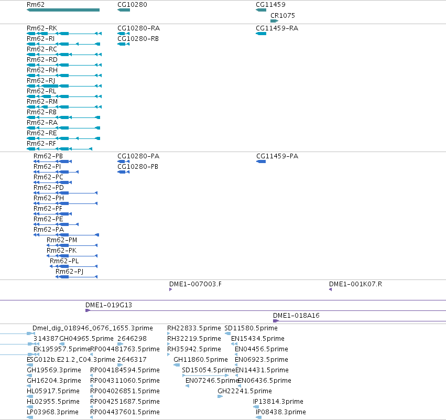This screenshot has width=446, height=420.
Task: Click protein label Rm62-PL
Action: (x=64, y=261)
